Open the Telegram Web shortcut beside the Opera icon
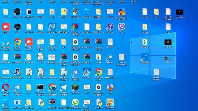The height and width of the screenshot is (111, 198). point(17,87)
